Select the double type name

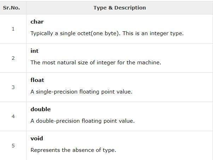41,109
